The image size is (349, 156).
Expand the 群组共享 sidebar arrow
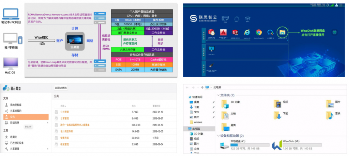47,123
